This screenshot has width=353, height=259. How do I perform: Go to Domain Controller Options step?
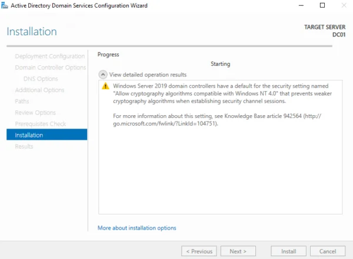[51, 68]
